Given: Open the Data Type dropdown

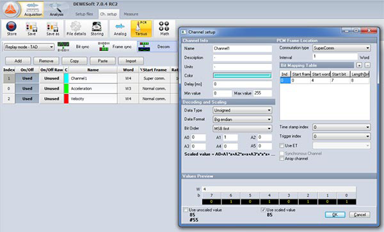Looking at the screenshot, I should (242, 111).
